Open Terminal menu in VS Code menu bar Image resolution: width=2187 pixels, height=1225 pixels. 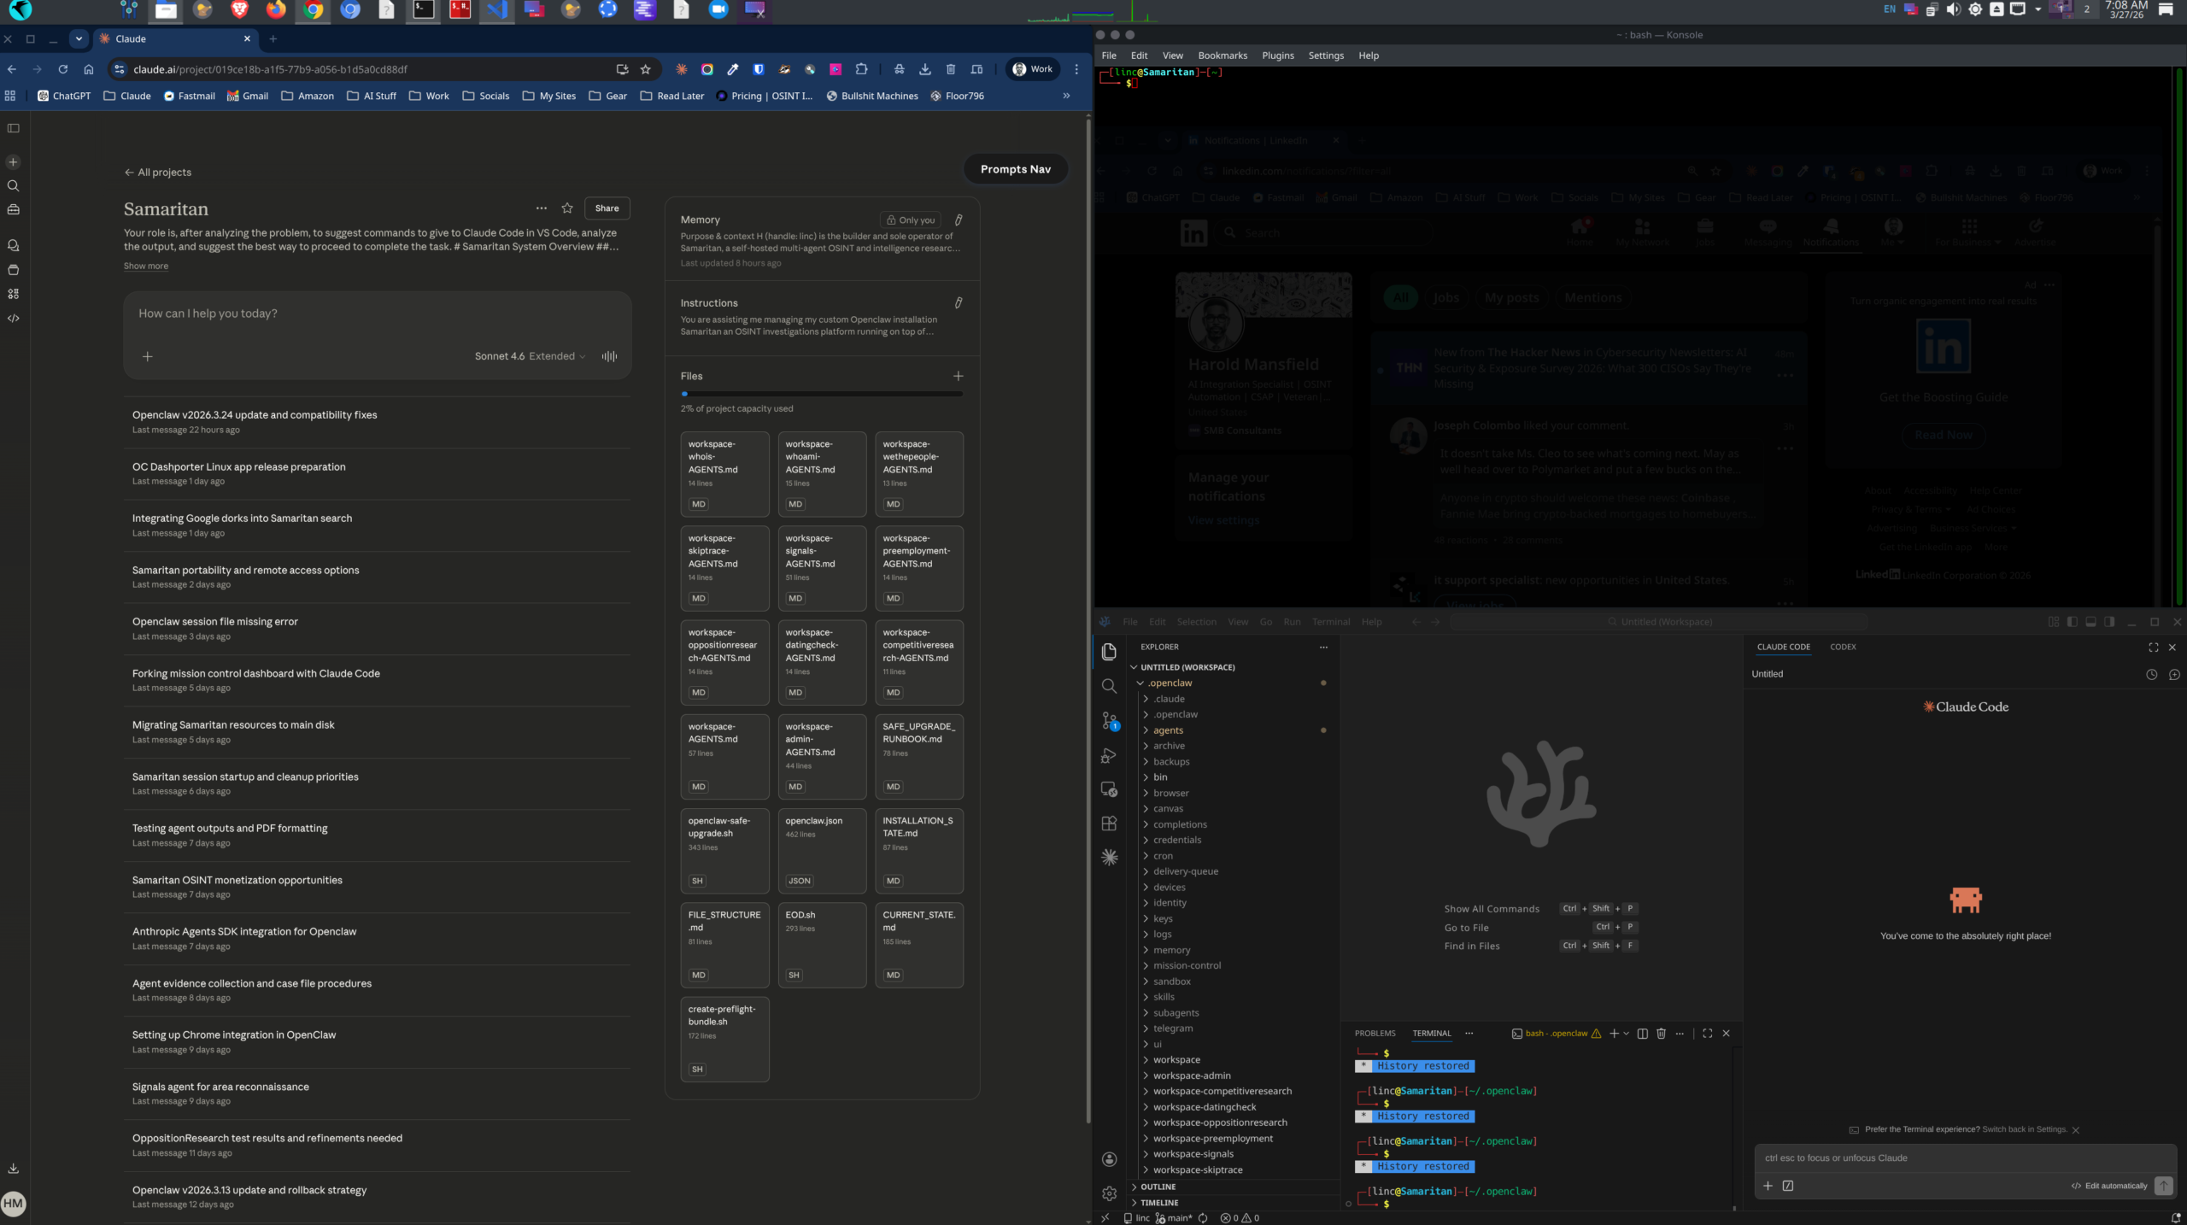click(1331, 622)
